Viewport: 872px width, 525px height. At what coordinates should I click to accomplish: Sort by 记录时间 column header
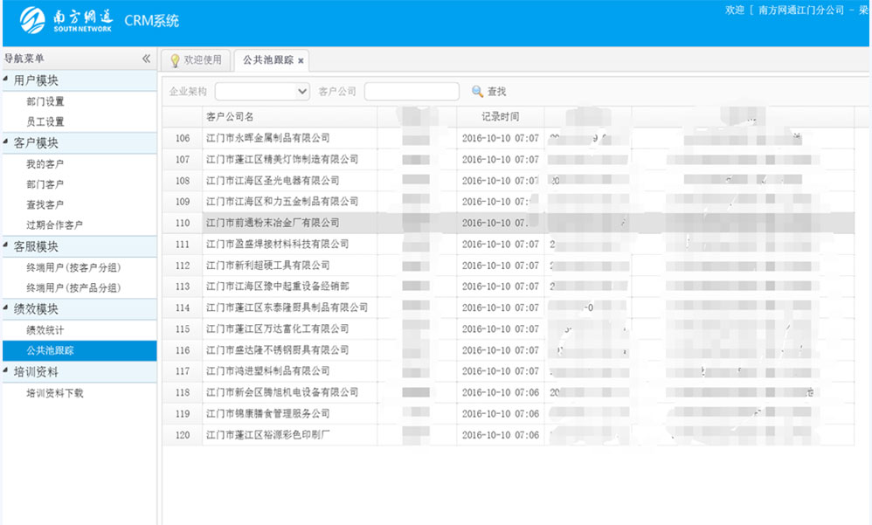(500, 116)
